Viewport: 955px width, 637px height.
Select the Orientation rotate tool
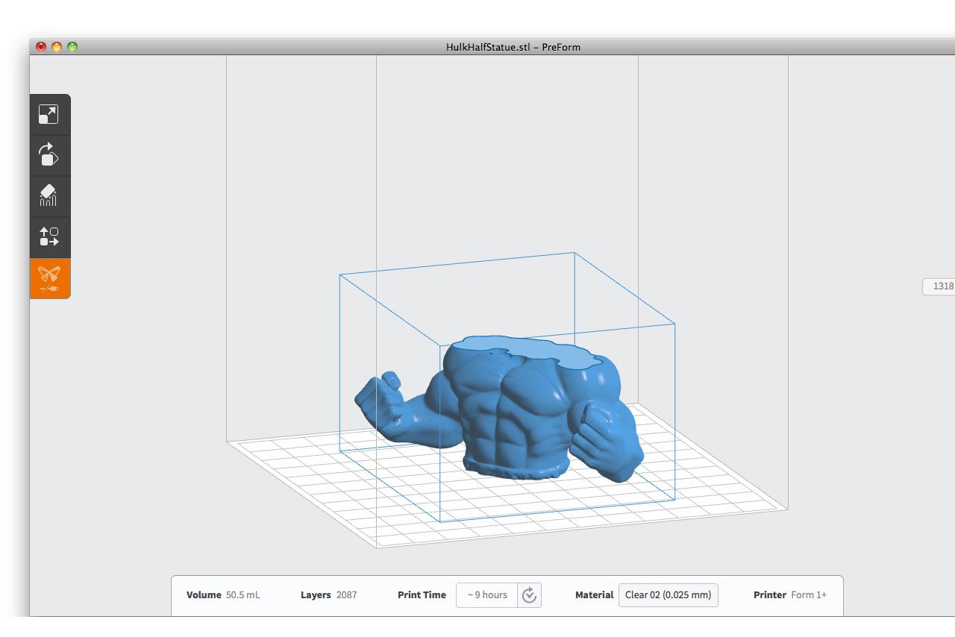[x=49, y=155]
